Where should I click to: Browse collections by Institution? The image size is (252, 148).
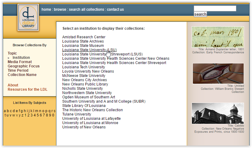coord(21,58)
